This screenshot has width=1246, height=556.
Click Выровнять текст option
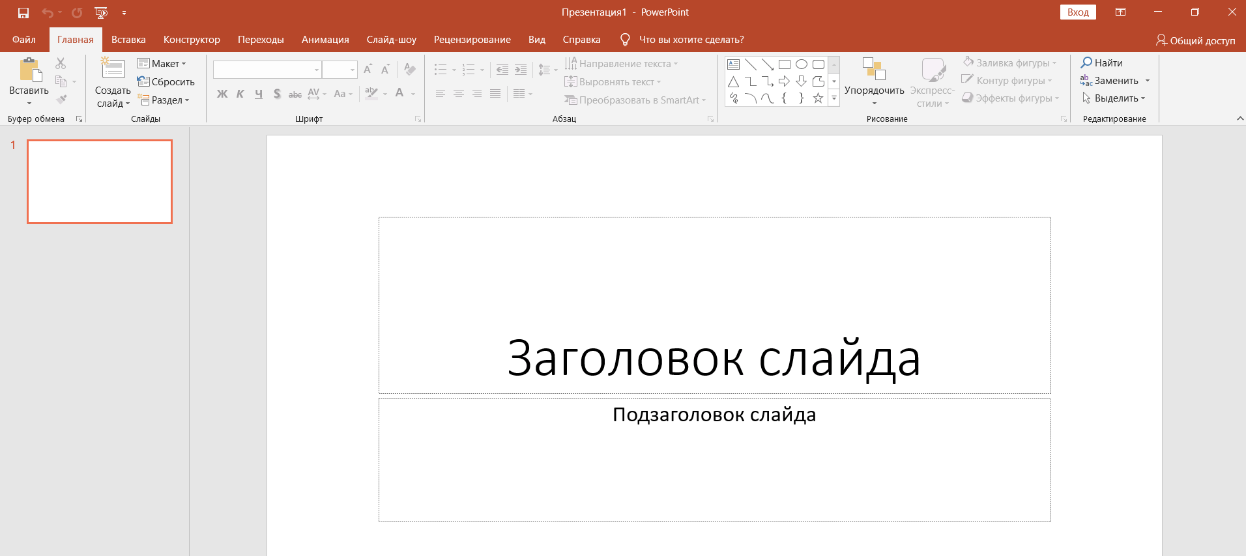coord(613,81)
